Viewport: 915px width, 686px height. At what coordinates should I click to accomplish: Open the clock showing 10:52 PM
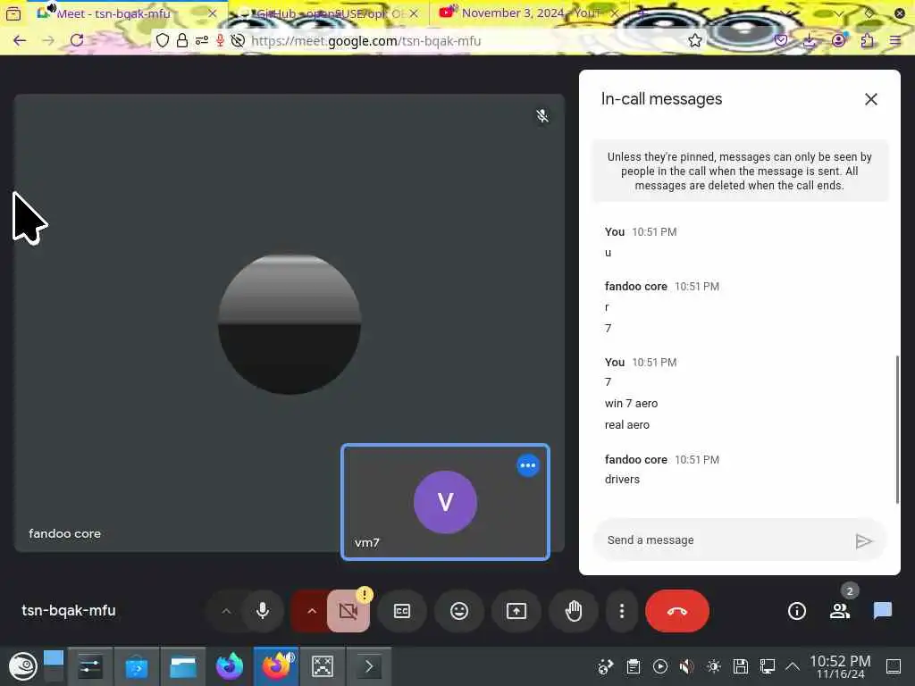tap(840, 666)
